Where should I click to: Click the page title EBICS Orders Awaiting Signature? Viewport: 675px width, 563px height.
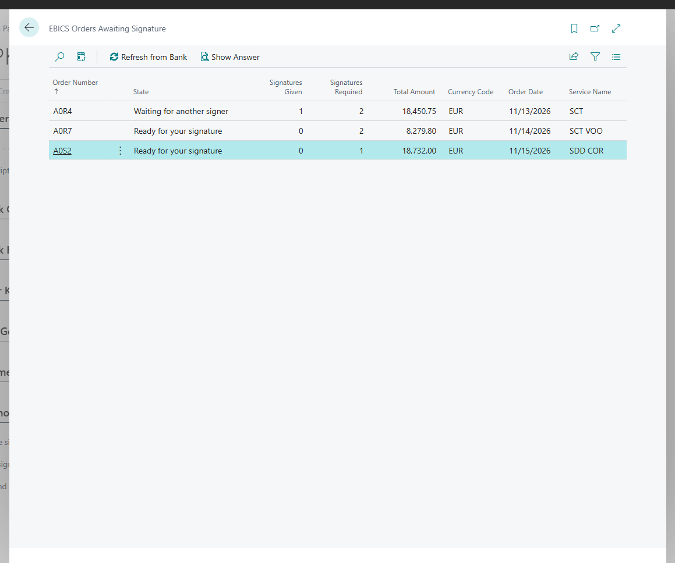[x=107, y=29]
